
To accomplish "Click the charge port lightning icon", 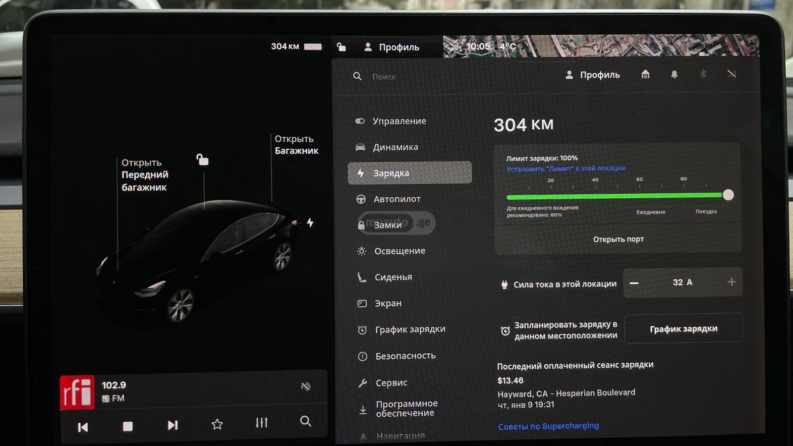I will (310, 223).
